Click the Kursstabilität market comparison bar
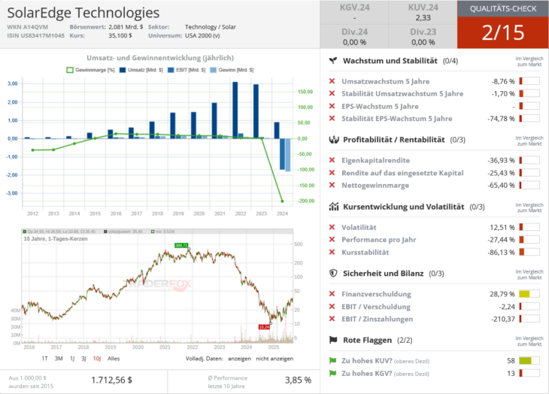This screenshot has height=394, width=549. [529, 252]
